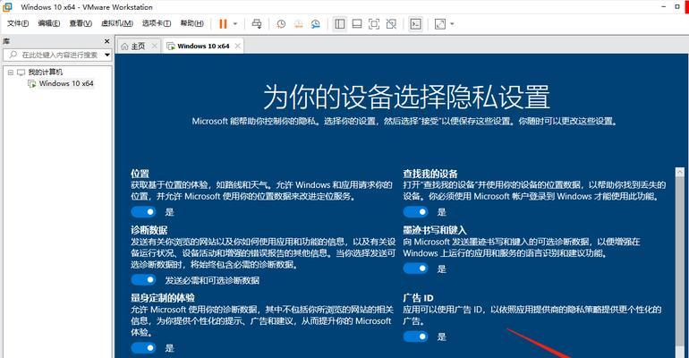
Task: Enter full screen mode icon
Action: point(374,24)
